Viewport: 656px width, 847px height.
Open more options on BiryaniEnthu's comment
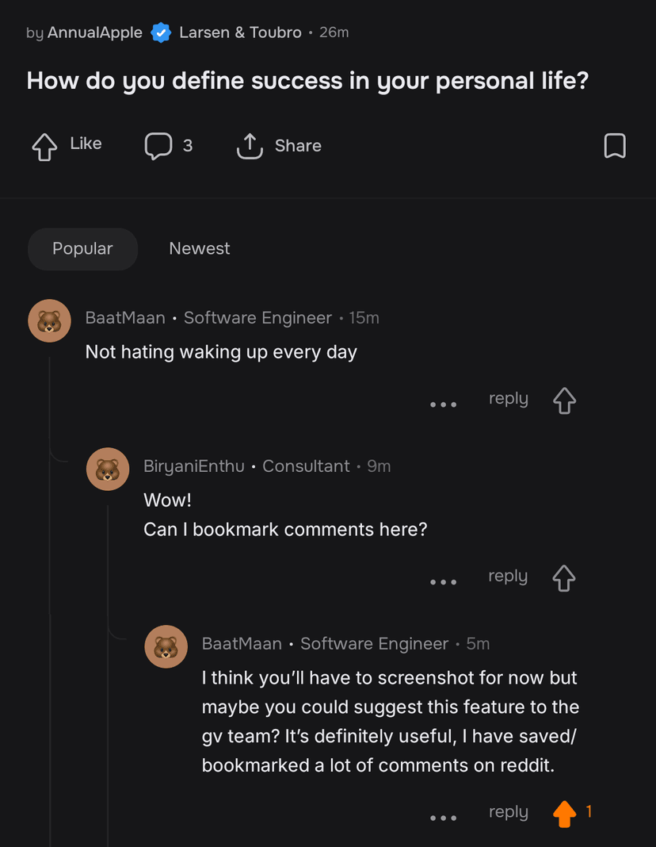[443, 582]
